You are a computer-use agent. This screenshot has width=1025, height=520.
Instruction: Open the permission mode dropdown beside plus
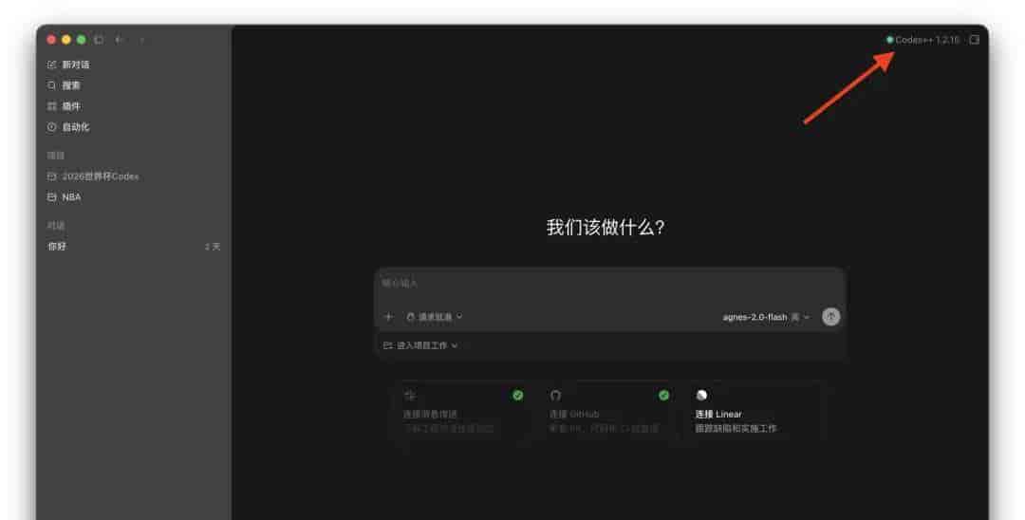(434, 317)
